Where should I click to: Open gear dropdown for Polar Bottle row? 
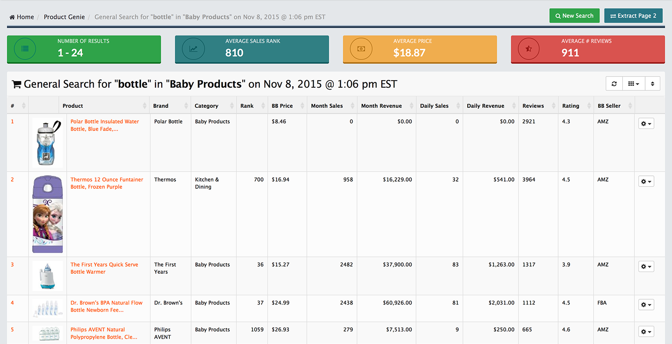[x=646, y=123]
